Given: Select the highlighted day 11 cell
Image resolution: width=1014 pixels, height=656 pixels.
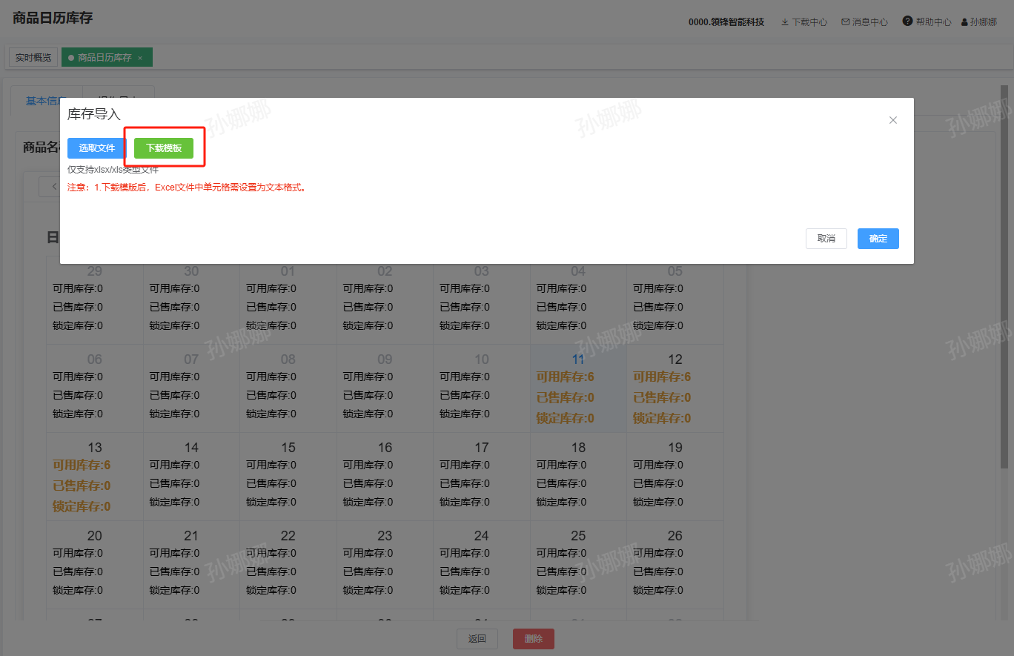Looking at the screenshot, I should tap(578, 388).
